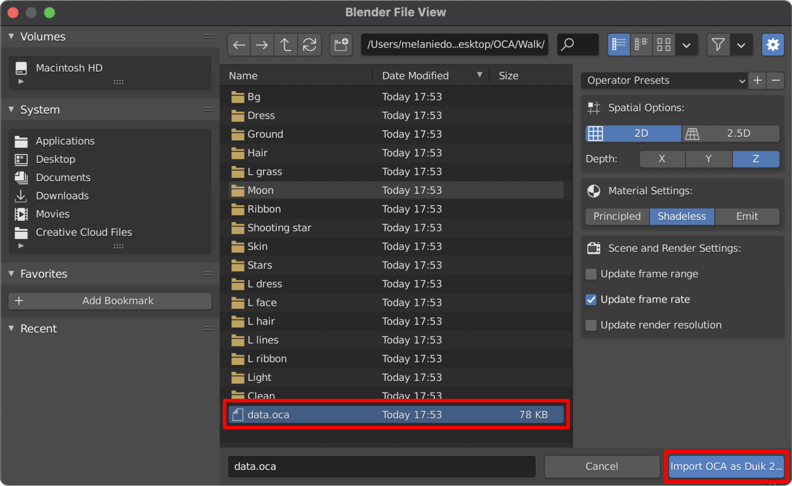792x486 pixels.
Task: Click inside the data.oca filename field
Action: pos(381,466)
